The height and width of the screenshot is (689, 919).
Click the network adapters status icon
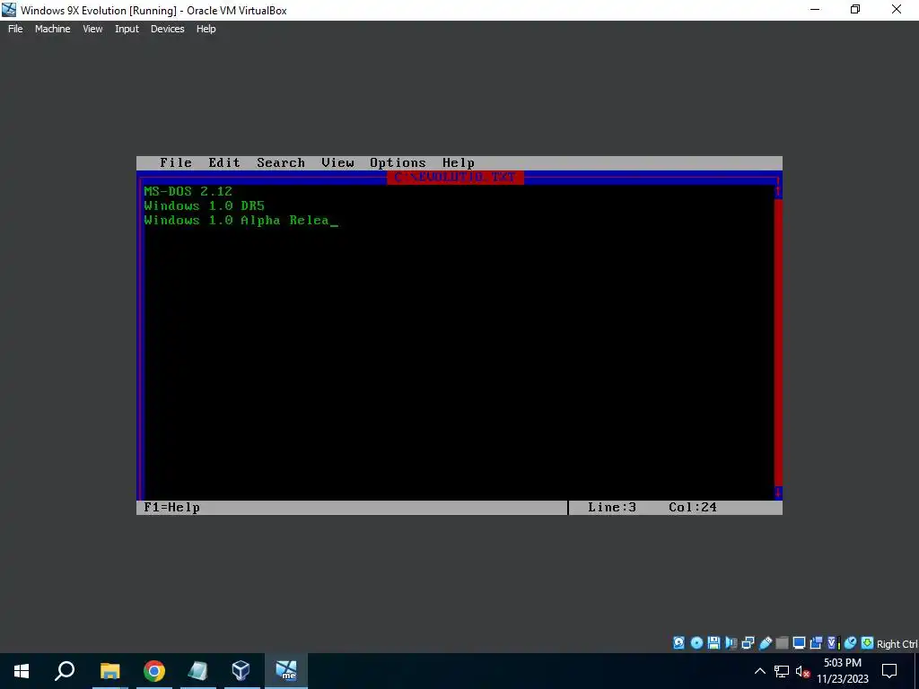tap(748, 642)
